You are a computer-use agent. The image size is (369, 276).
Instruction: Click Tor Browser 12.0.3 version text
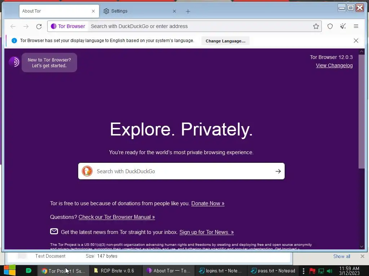[x=331, y=57]
